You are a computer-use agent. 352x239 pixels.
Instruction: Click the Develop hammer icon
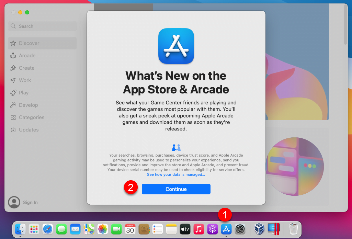pyautogui.click(x=13, y=105)
